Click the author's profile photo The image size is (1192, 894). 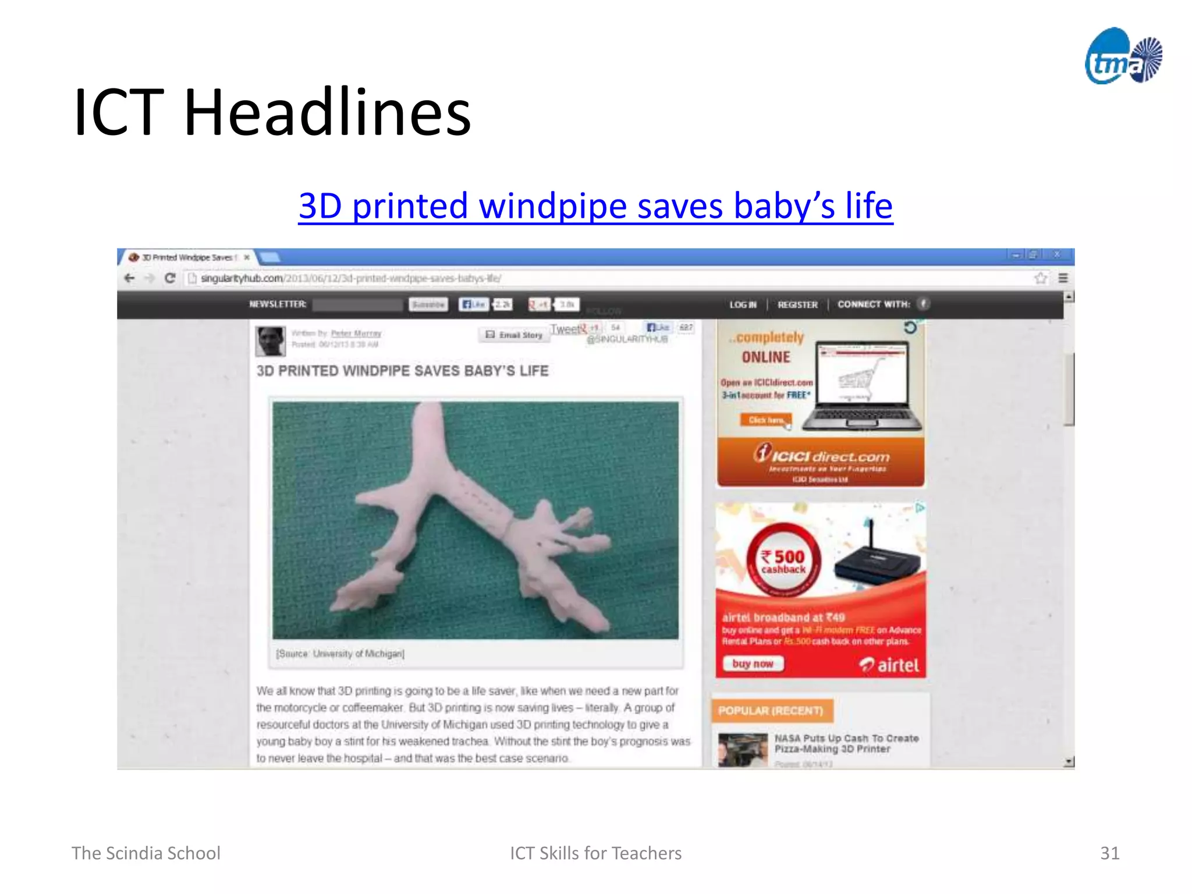tap(271, 341)
